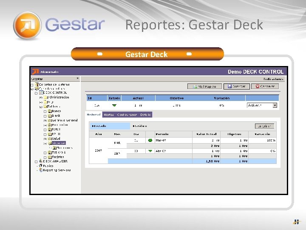Click the Abr-07 period cell
The height and width of the screenshot is (230, 306).
click(173, 151)
